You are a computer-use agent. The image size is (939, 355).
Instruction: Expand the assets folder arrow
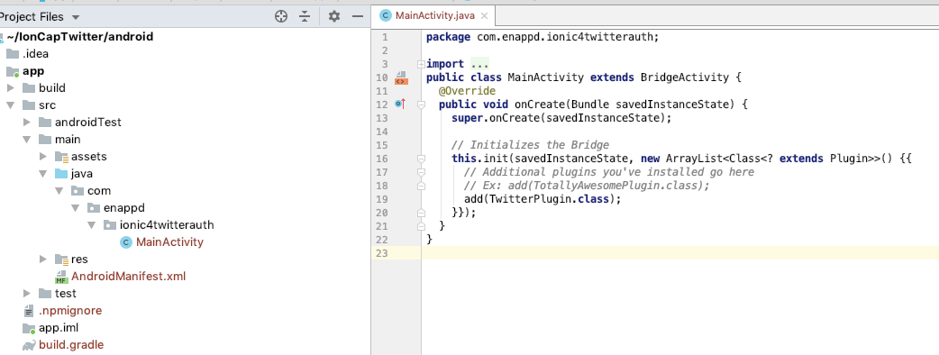(x=43, y=157)
